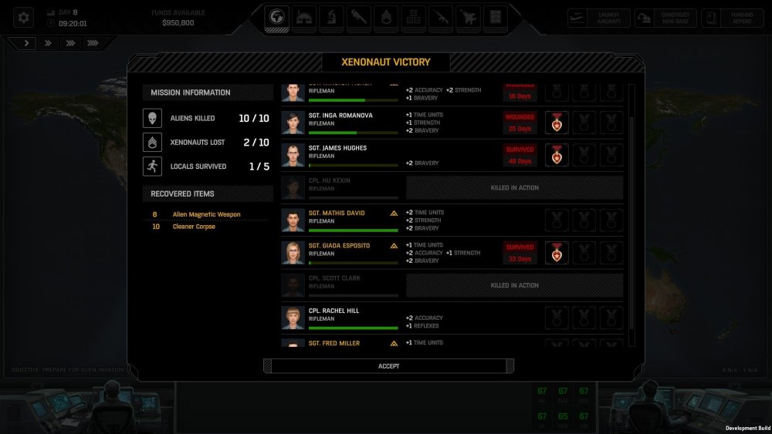Image resolution: width=772 pixels, height=434 pixels.
Task: Click Giada Esposito's third empty medal slot
Action: (611, 253)
